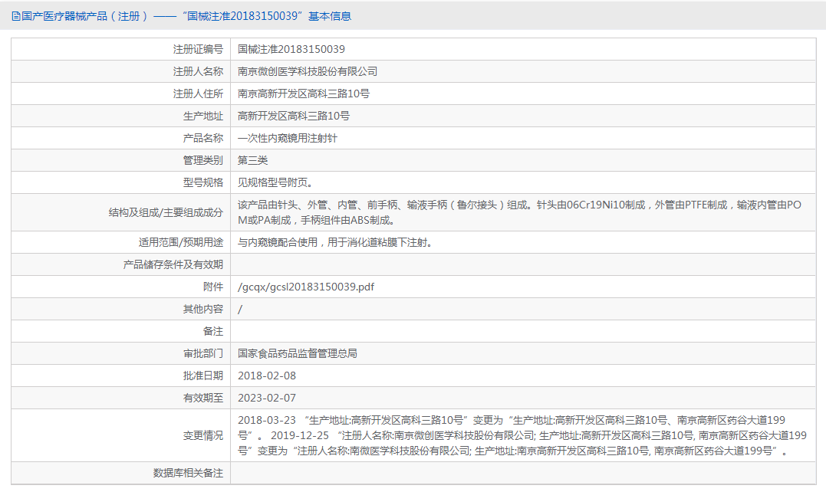Select 国家食品药品监督管理总局 value
The width and height of the screenshot is (826, 492).
298,353
